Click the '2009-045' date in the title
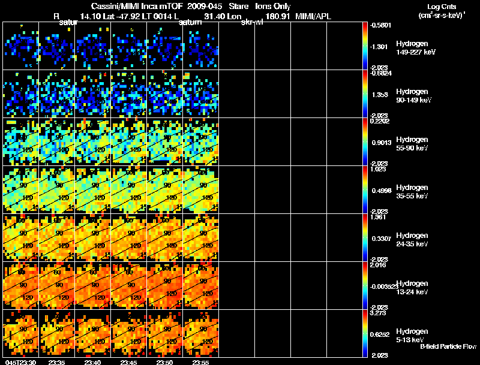 pyautogui.click(x=203, y=6)
